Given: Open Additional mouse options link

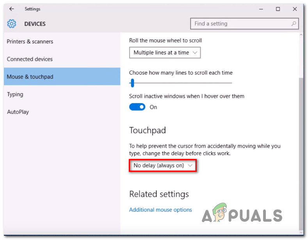Looking at the screenshot, I should pos(160,210).
